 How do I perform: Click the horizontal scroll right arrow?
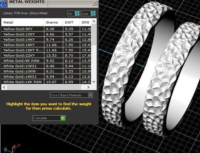88,87
